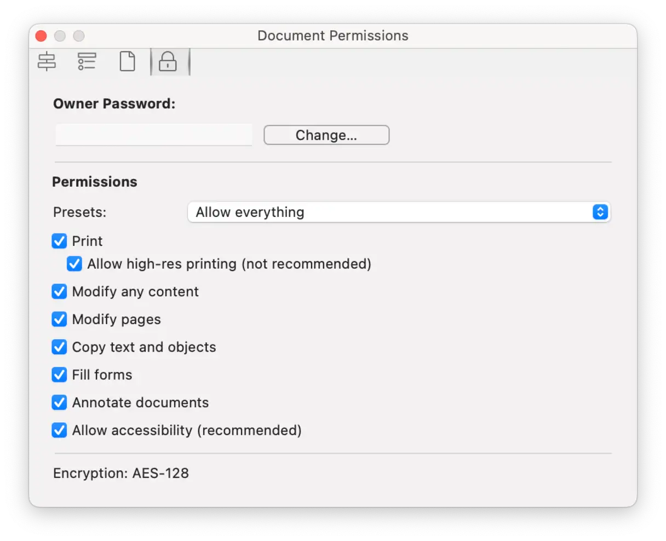The width and height of the screenshot is (666, 541).
Task: Close the Document Permissions window
Action: pos(41,36)
